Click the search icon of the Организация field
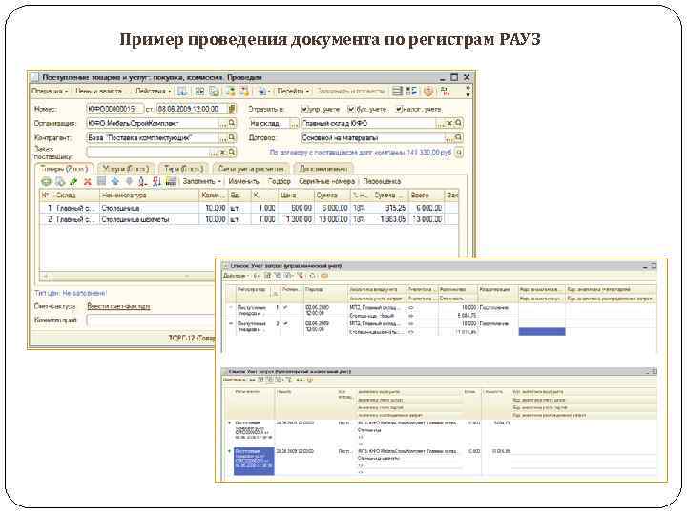Image resolution: width=687 pixels, height=515 pixels. (x=232, y=123)
